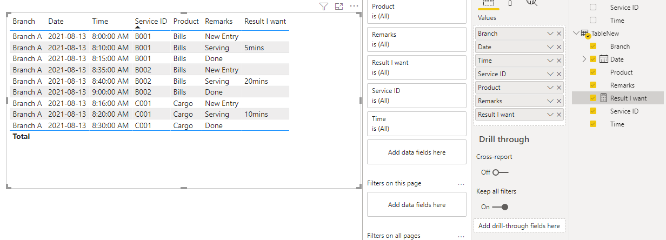This screenshot has height=240, width=666.
Task: Sort table by Branch column header
Action: point(24,22)
